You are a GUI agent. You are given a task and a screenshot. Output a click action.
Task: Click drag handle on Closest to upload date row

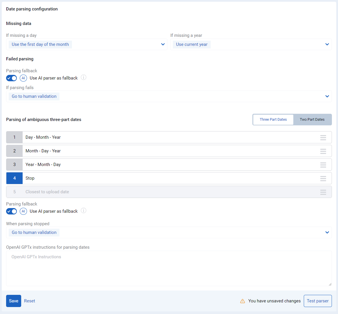tap(323, 192)
